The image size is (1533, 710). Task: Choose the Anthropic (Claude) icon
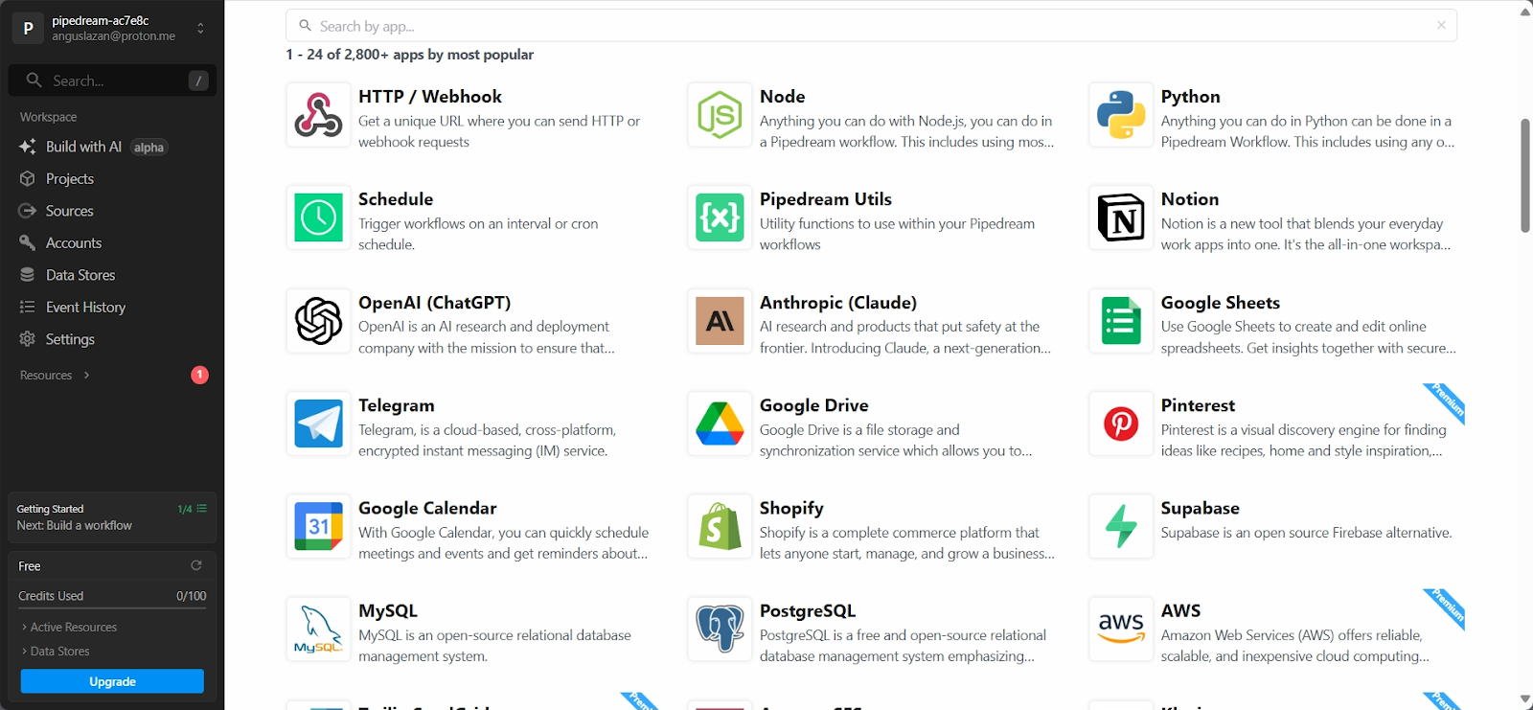720,321
